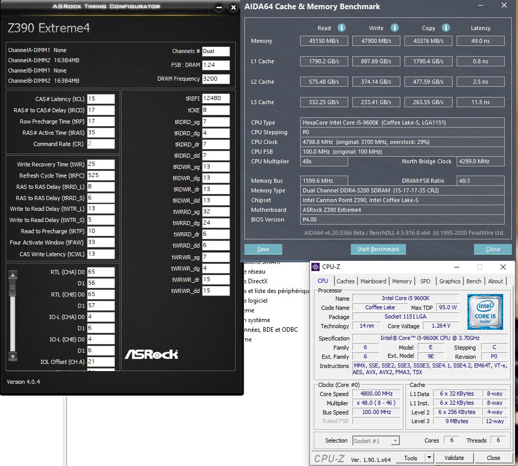The width and height of the screenshot is (518, 466).
Task: Click the L3 Cache Write value 233.41 GB/s
Action: pyautogui.click(x=376, y=102)
